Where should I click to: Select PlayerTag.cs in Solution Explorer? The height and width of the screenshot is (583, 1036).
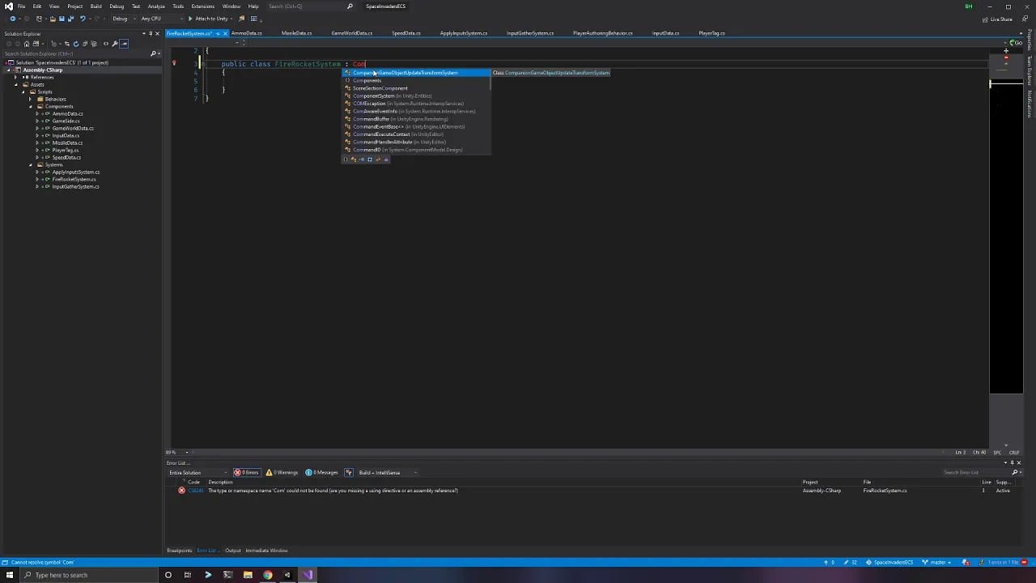(x=66, y=150)
